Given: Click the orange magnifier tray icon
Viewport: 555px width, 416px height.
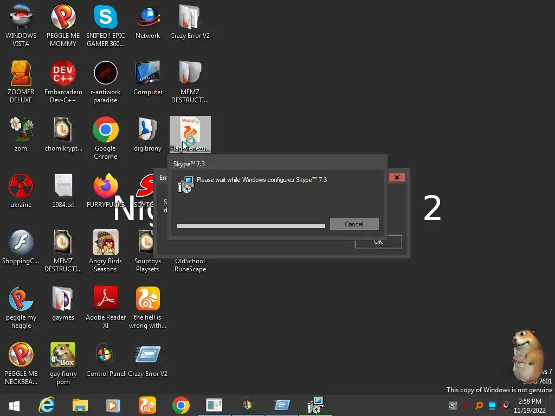Looking at the screenshot, I should tap(479, 406).
